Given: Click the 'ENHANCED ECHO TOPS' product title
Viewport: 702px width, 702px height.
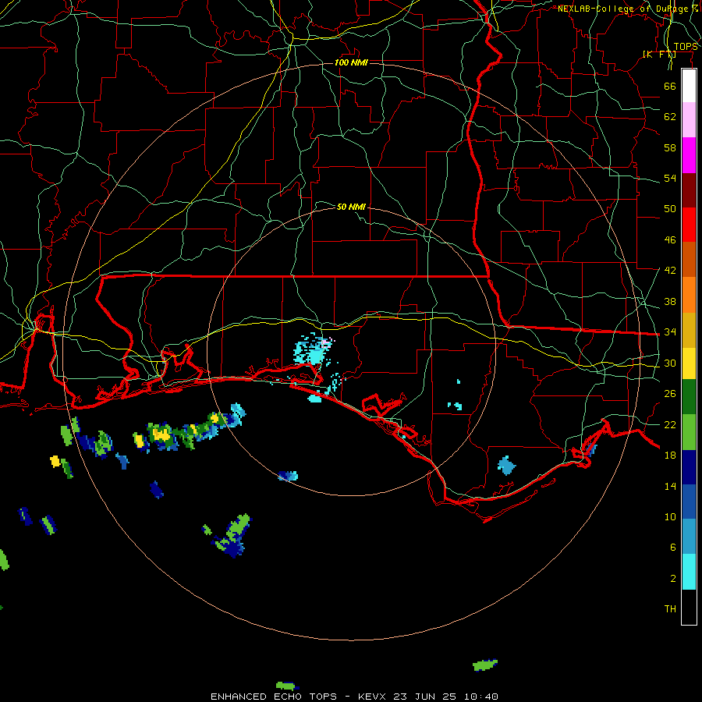Looking at the screenshot, I should (x=274, y=697).
